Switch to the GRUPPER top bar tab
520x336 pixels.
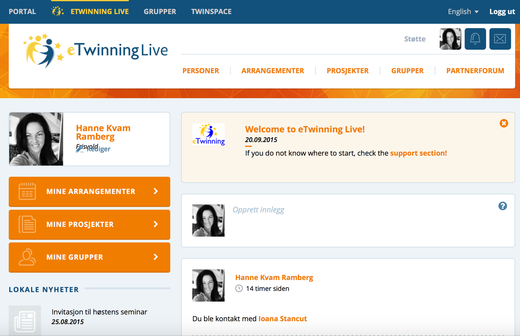click(160, 12)
